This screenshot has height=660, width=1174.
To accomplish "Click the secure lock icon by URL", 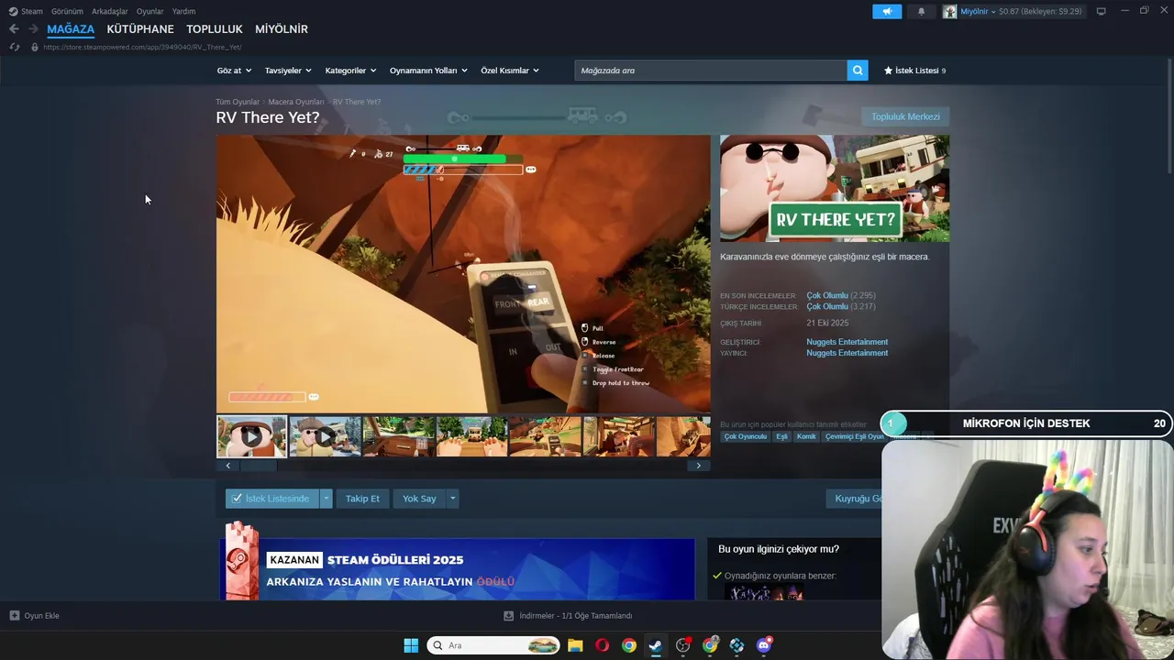I will pos(35,47).
